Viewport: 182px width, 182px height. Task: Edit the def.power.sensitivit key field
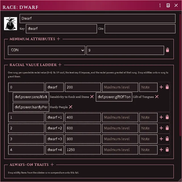31,97
